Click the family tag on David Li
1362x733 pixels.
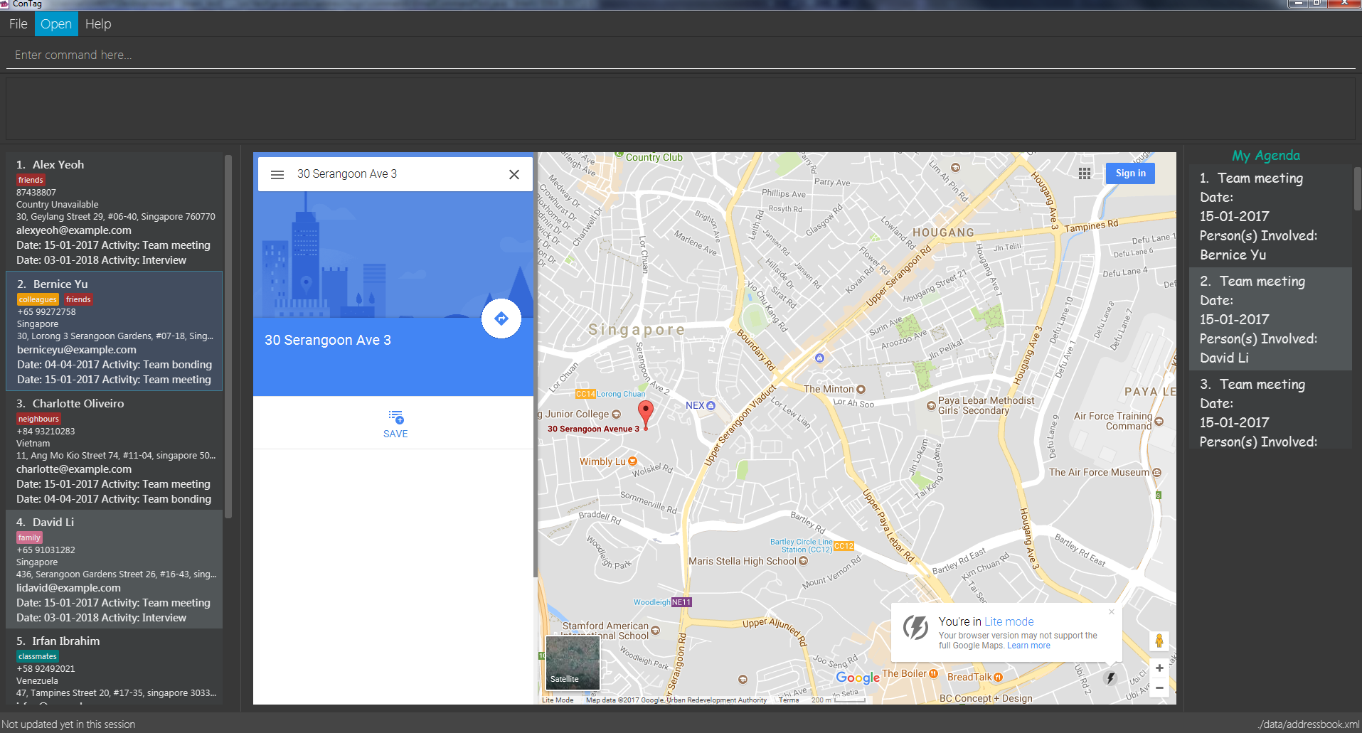pyautogui.click(x=29, y=537)
